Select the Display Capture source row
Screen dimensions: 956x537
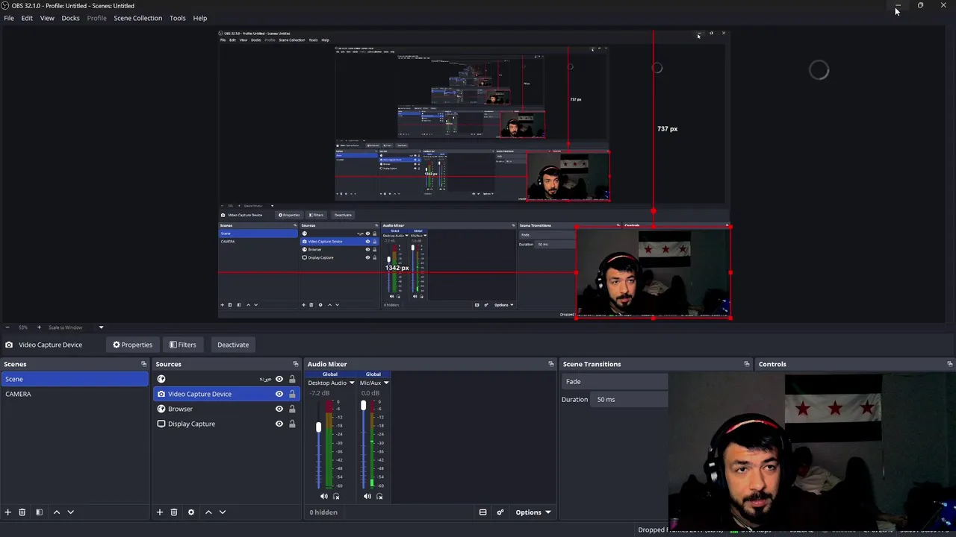[226, 424]
